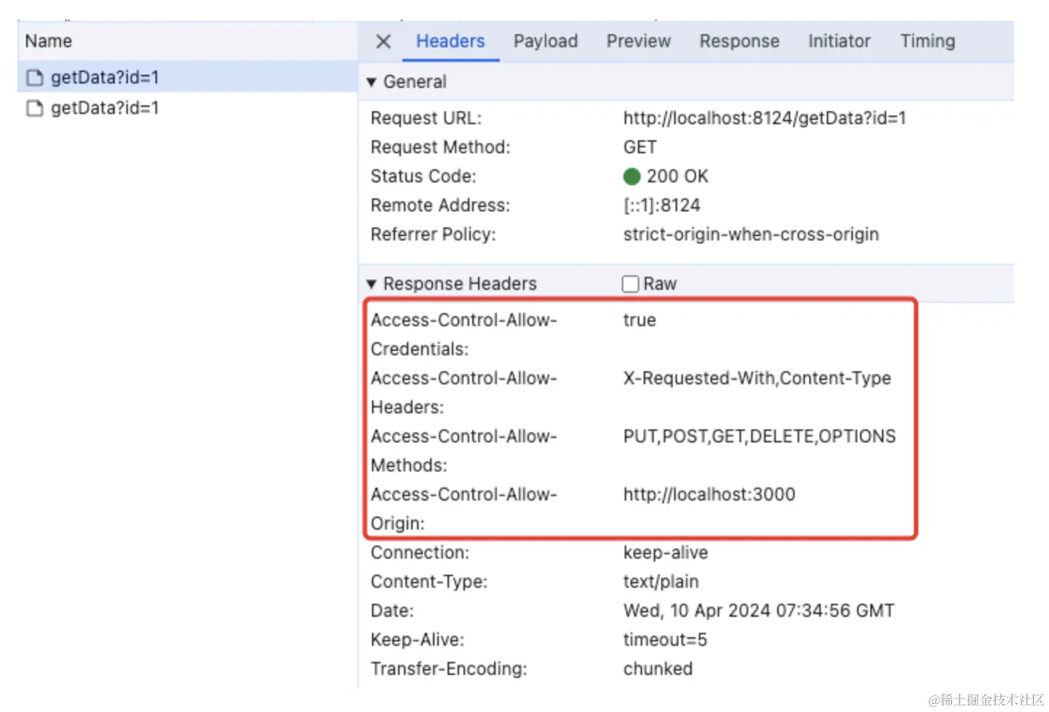Click the Name column header

[x=187, y=41]
